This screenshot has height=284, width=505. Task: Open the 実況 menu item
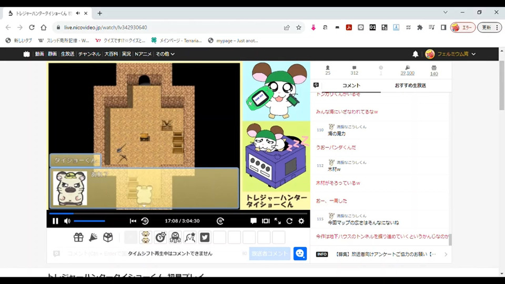[x=126, y=54]
